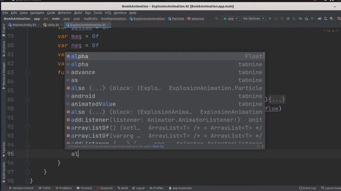The height and width of the screenshot is (191, 341).
Task: Open the Problems tool window
Action: 63,188
